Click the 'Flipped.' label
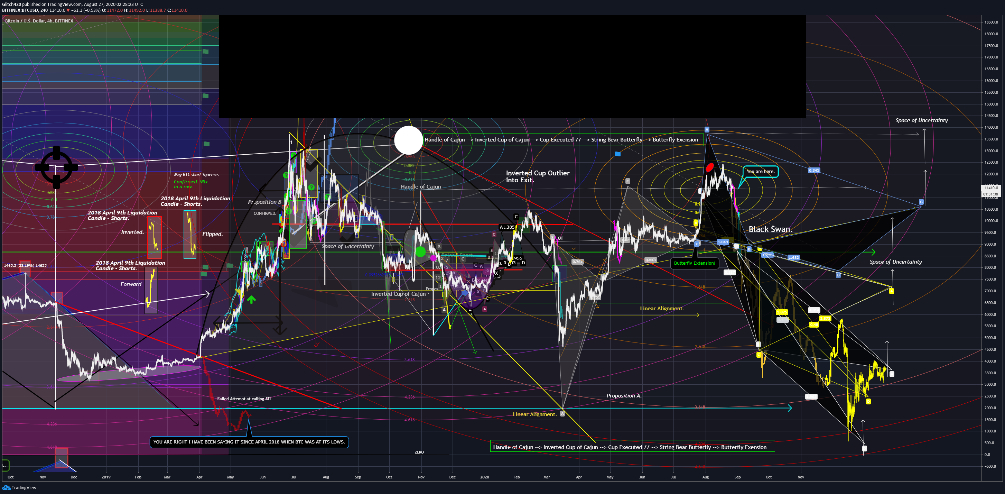The image size is (1005, 494). click(212, 234)
